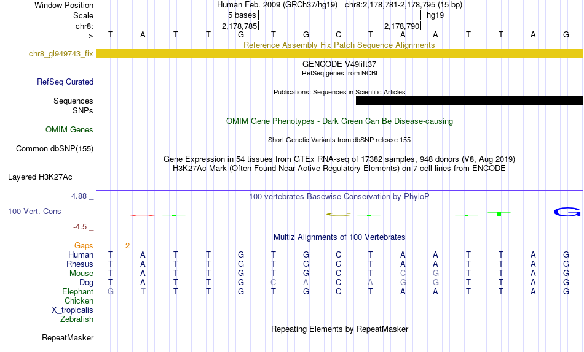Click the faded G at Elephant row start
Viewport: 584px width, 352px height.
point(110,292)
